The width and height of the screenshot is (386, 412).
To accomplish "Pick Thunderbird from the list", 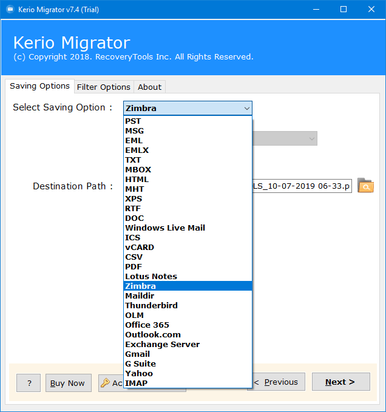I will tap(188, 306).
